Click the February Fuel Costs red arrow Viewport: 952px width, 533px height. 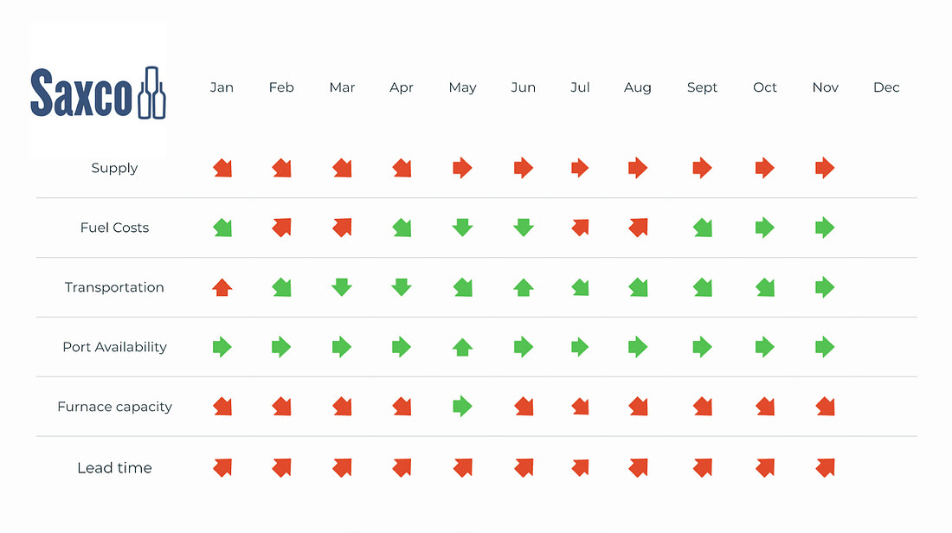click(x=281, y=228)
